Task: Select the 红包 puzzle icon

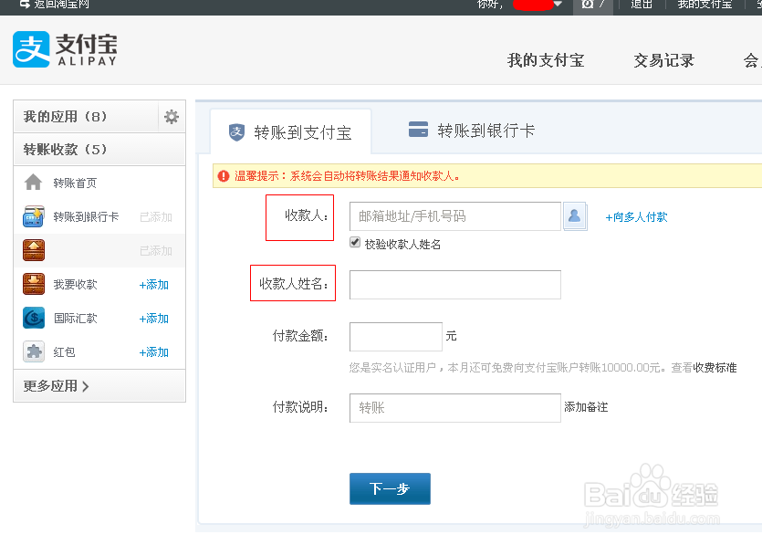Action: pyautogui.click(x=33, y=351)
